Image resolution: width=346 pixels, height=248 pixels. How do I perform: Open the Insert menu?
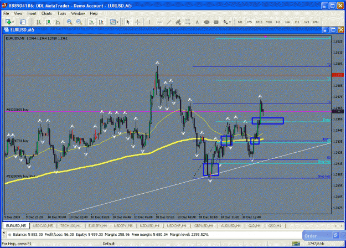click(x=32, y=13)
